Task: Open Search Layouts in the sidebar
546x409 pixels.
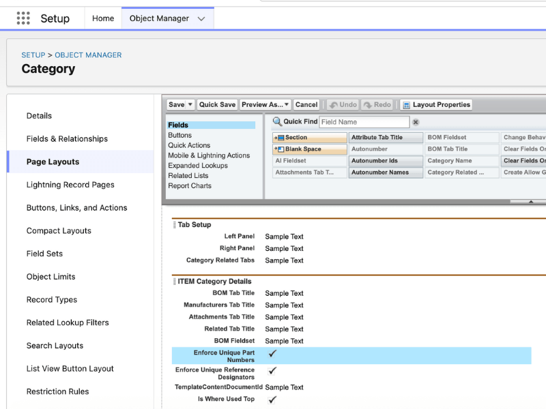Action: 55,346
